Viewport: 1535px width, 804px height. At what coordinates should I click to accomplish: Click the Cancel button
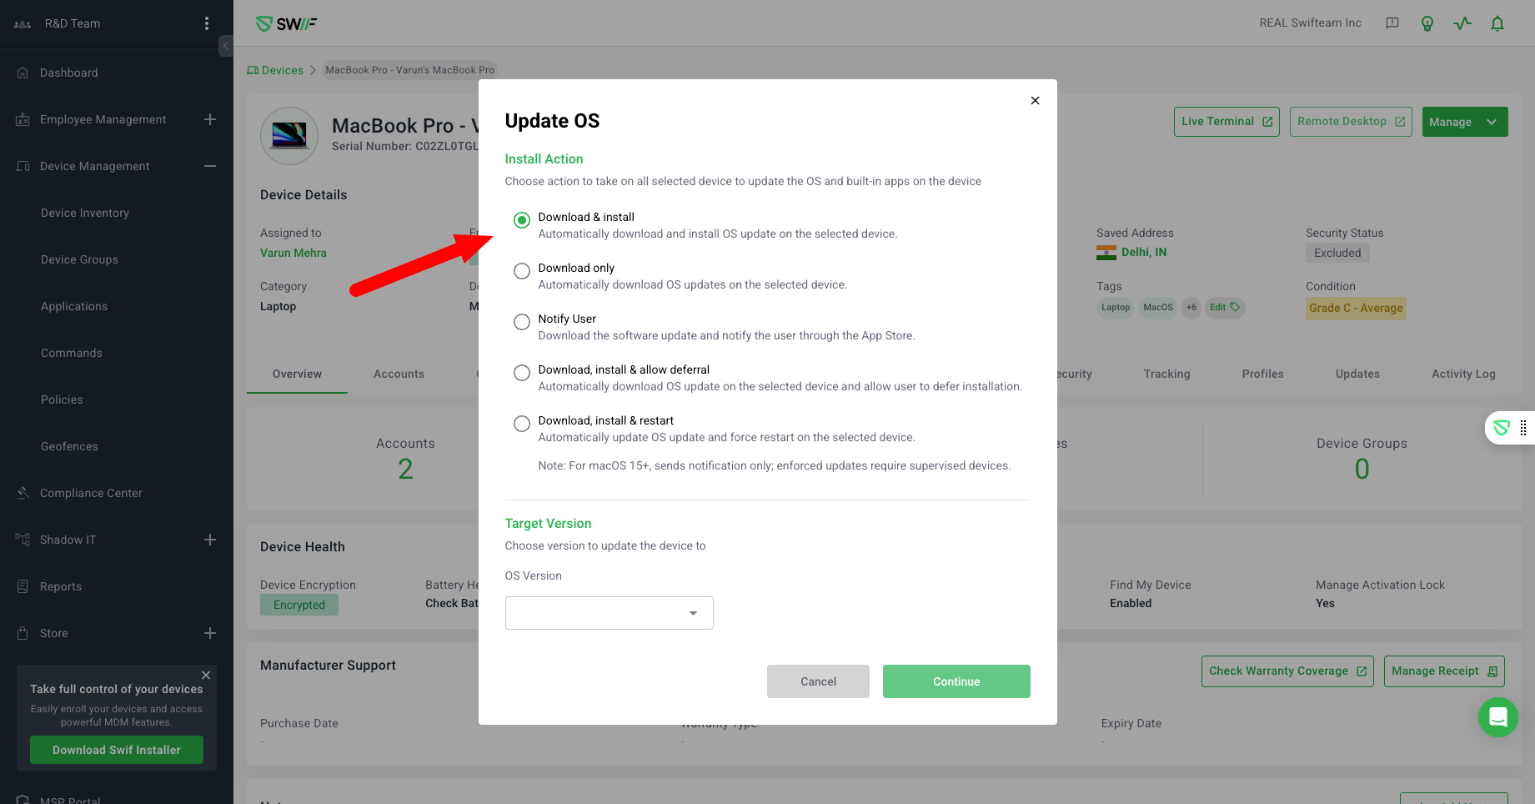[818, 681]
